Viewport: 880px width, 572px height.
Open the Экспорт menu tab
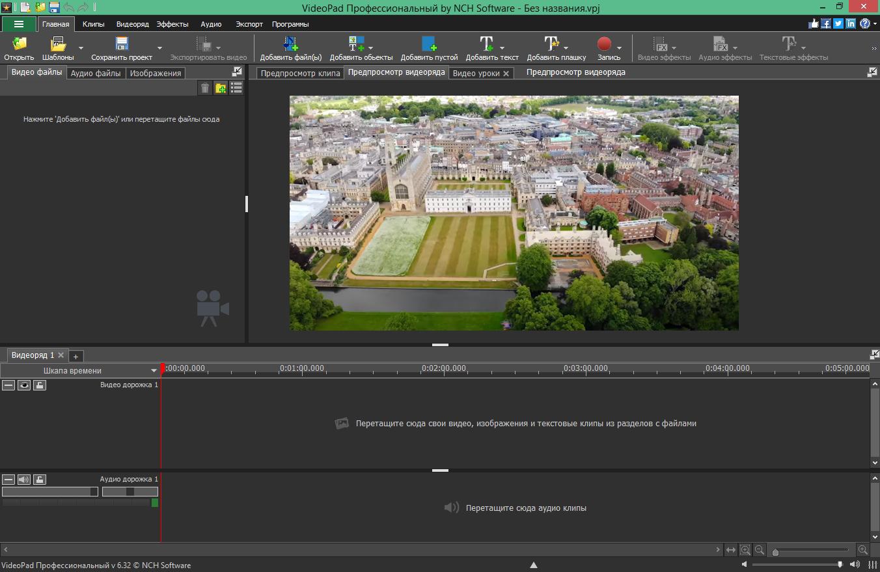[249, 24]
